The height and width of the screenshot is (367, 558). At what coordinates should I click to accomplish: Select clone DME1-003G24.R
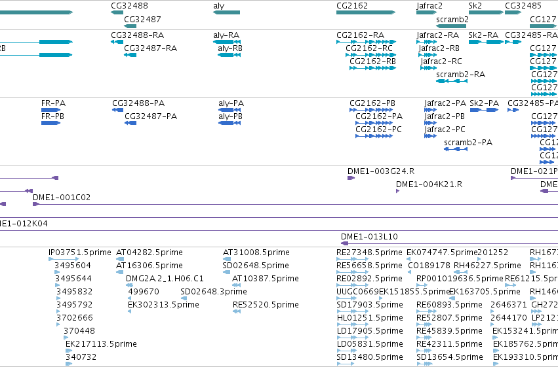pyautogui.click(x=351, y=178)
